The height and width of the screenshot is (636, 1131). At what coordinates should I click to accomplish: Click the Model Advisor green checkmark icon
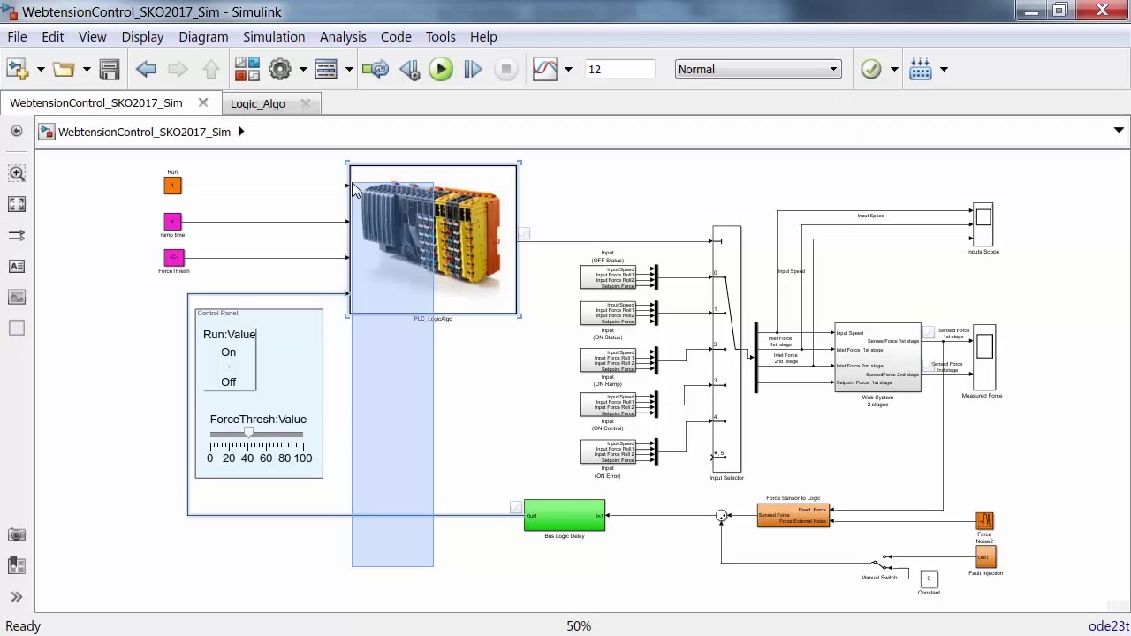coord(871,69)
